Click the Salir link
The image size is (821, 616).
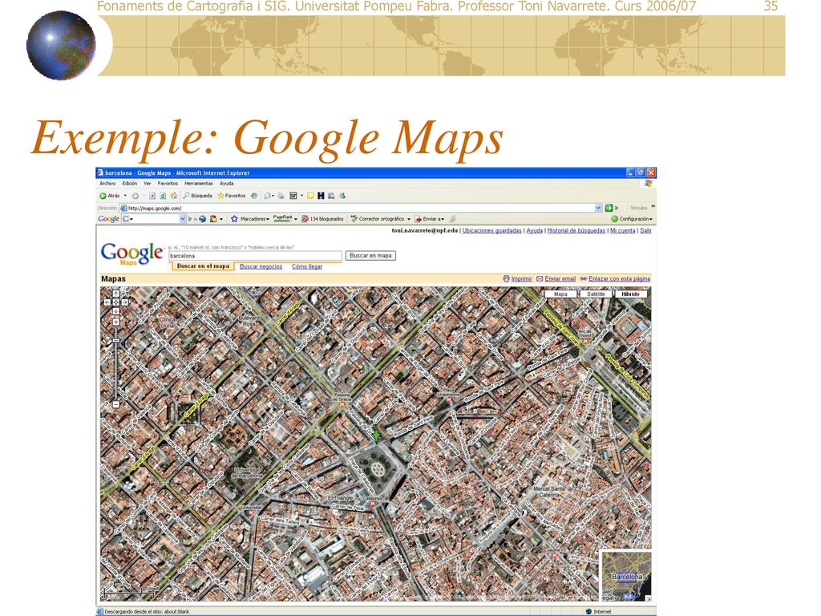[645, 230]
